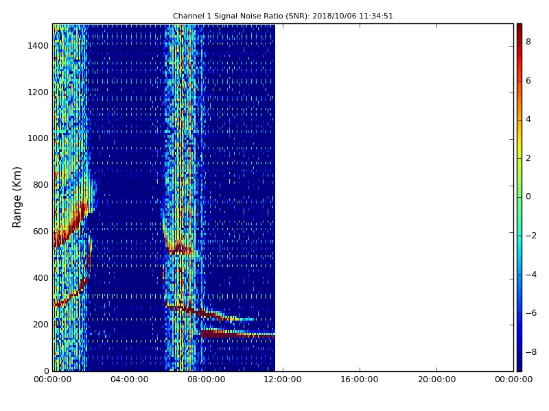Click the 04:00:00 time axis label

129,379
